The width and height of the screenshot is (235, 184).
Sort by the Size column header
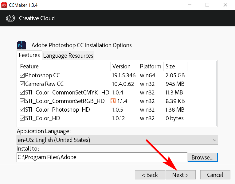tap(175, 66)
